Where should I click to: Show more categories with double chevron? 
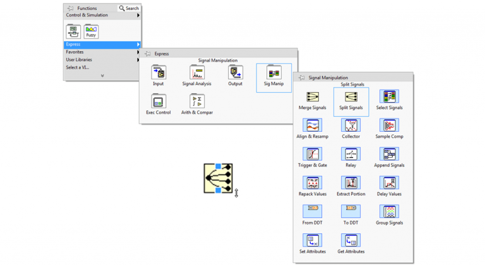(102, 76)
